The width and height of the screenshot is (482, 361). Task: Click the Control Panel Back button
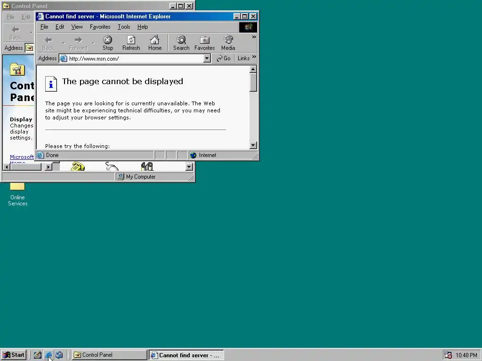click(16, 33)
